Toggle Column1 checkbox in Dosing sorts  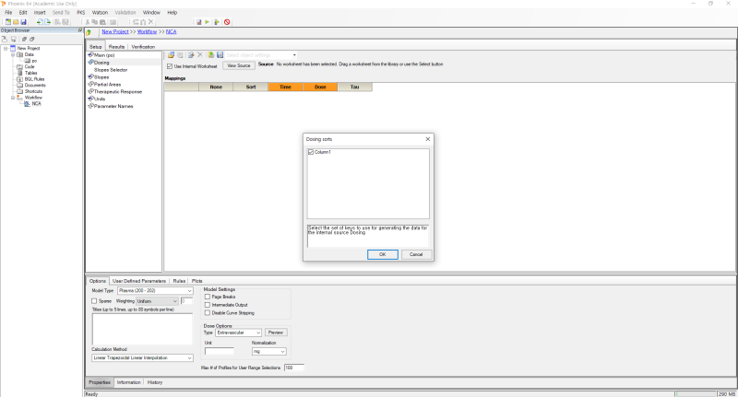coord(311,152)
